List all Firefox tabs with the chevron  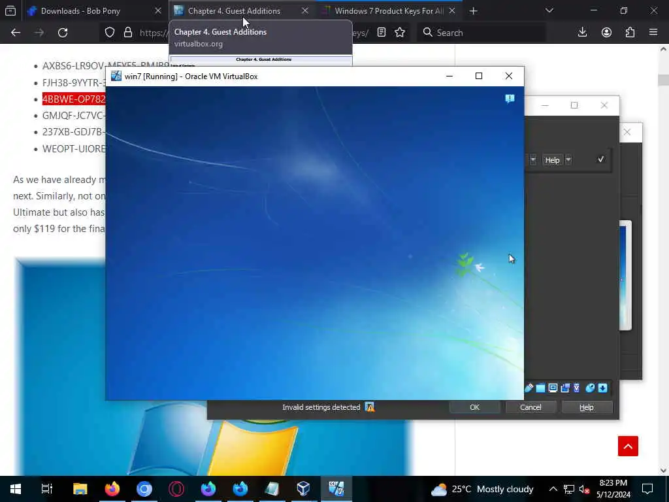click(549, 10)
